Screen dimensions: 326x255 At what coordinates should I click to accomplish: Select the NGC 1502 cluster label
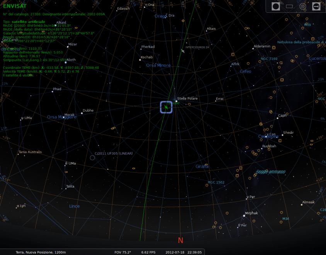pos(216,182)
